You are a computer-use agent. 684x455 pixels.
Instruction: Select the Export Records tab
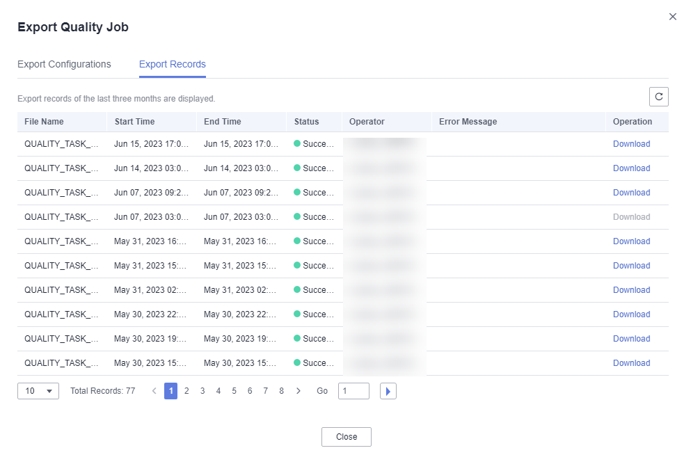point(173,64)
